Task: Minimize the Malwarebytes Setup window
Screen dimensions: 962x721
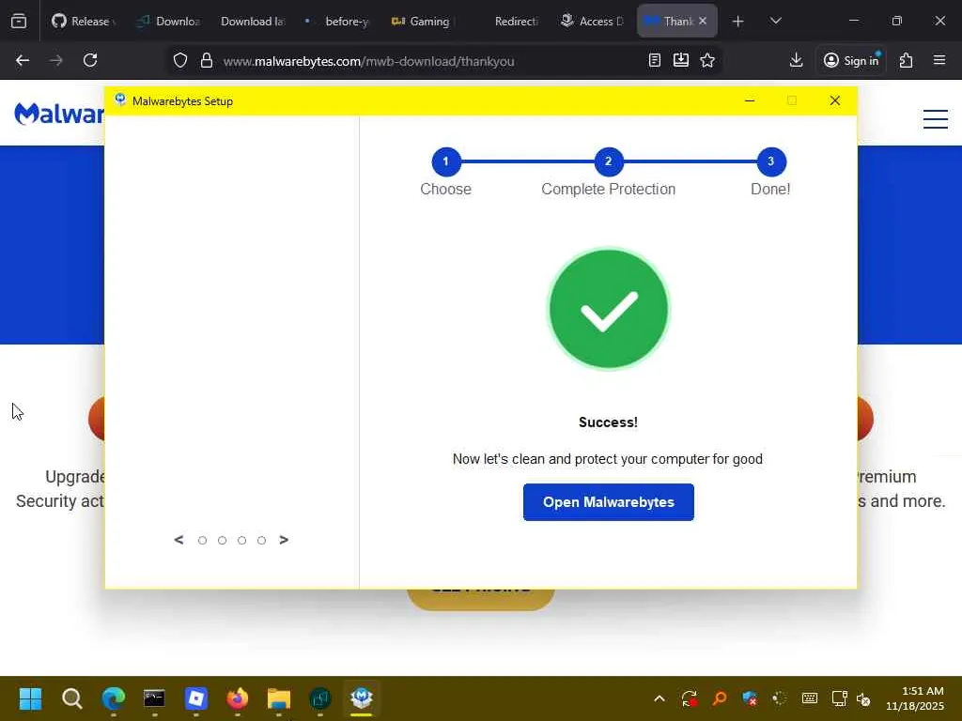Action: (x=749, y=100)
